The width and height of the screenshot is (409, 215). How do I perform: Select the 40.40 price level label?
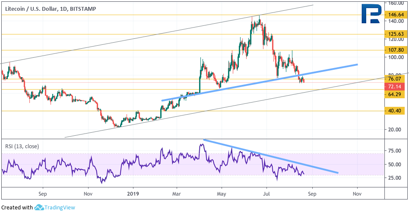[395, 111]
